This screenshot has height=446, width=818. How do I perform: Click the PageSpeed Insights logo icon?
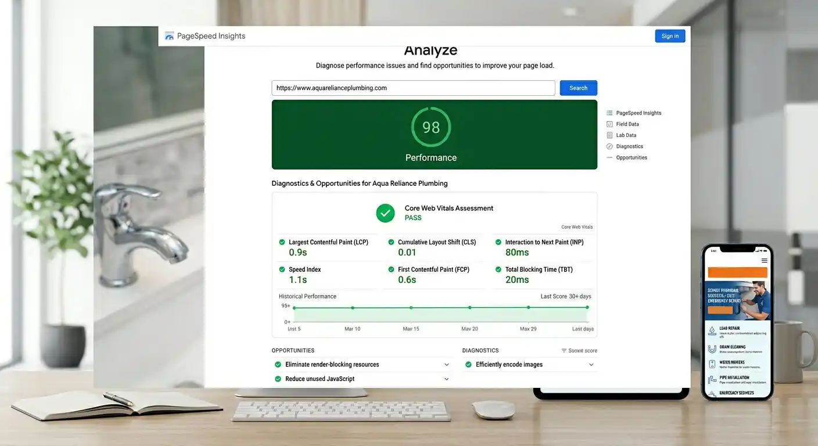169,36
